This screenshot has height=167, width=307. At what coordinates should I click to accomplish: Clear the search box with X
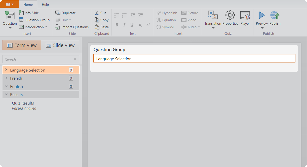tap(75, 59)
